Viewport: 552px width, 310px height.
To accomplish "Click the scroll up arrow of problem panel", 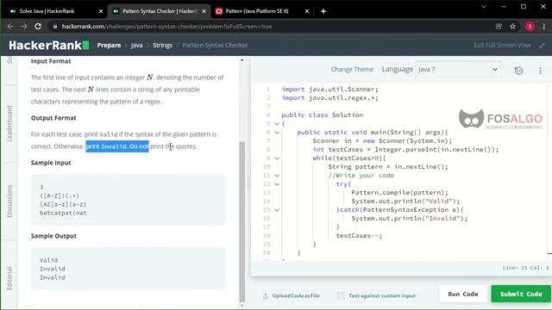I will (x=241, y=60).
